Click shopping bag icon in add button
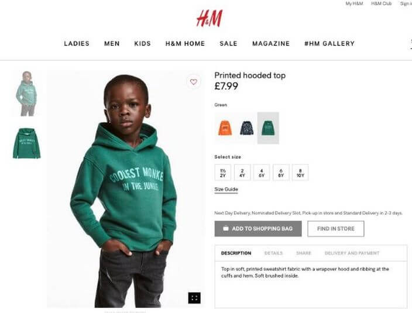 click(226, 228)
